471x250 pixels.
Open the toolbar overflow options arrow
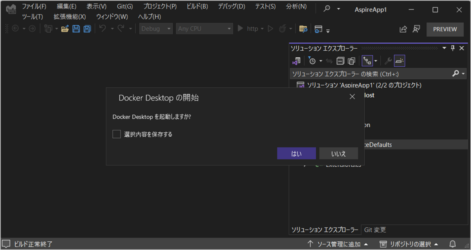[328, 31]
